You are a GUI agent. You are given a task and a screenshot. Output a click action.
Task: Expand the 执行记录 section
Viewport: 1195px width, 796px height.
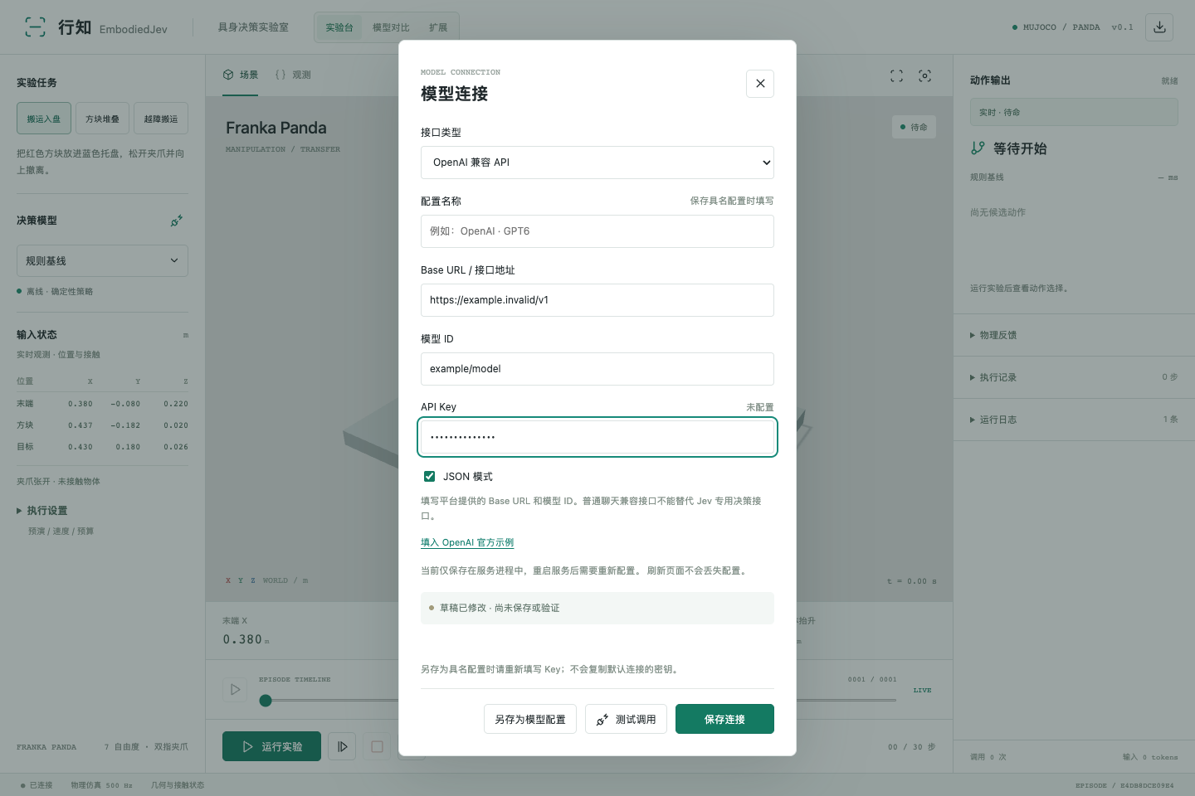pos(1074,377)
